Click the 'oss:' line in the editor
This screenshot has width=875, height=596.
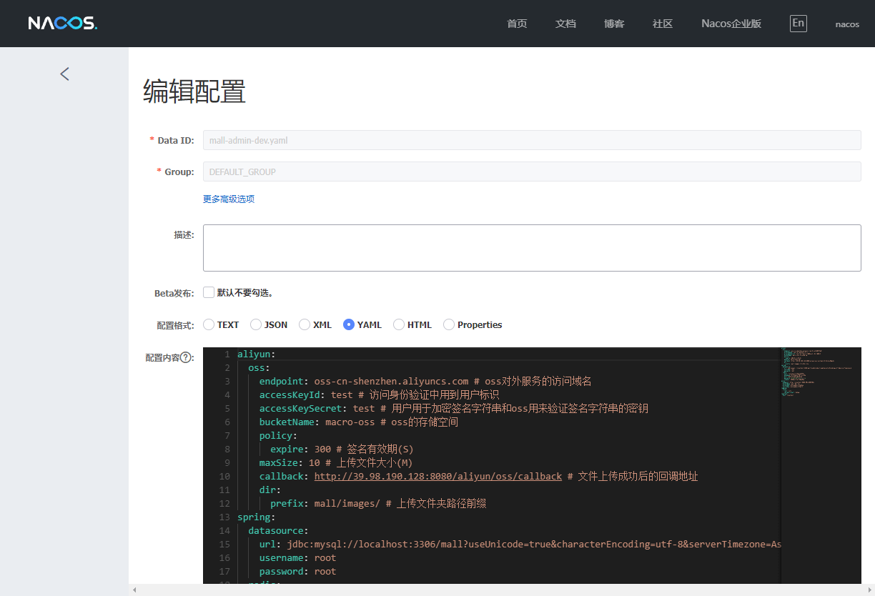(259, 367)
